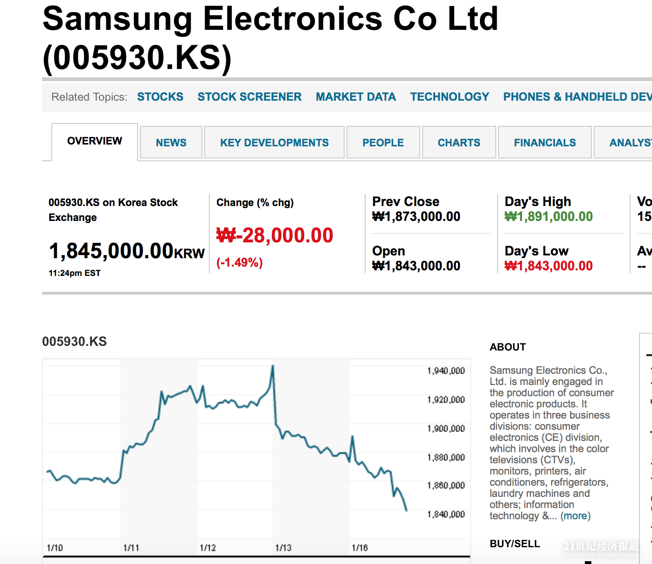This screenshot has width=652, height=564.
Task: Open the STOCKS related topic link
Action: coord(160,97)
